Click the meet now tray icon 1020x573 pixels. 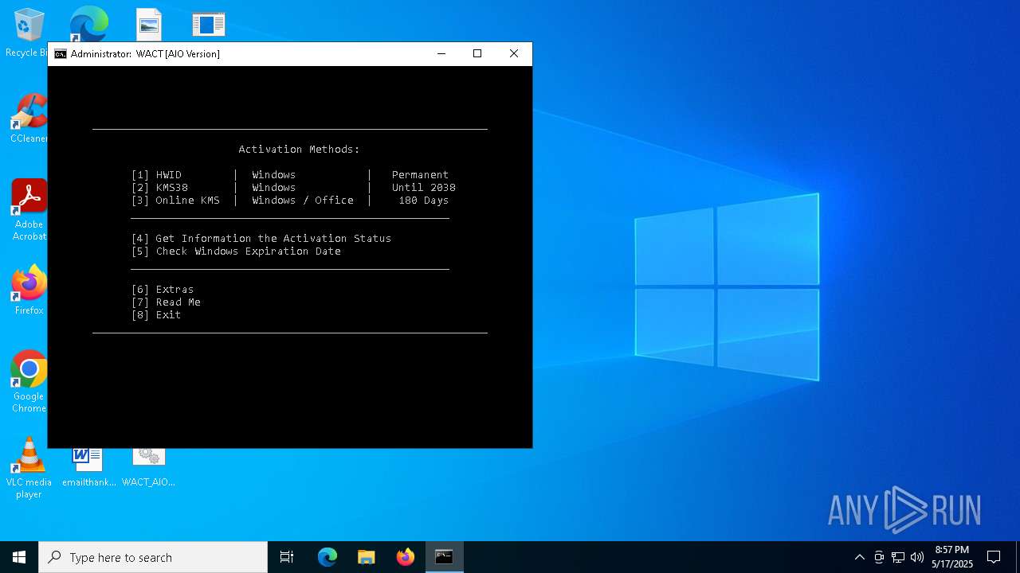(x=879, y=557)
